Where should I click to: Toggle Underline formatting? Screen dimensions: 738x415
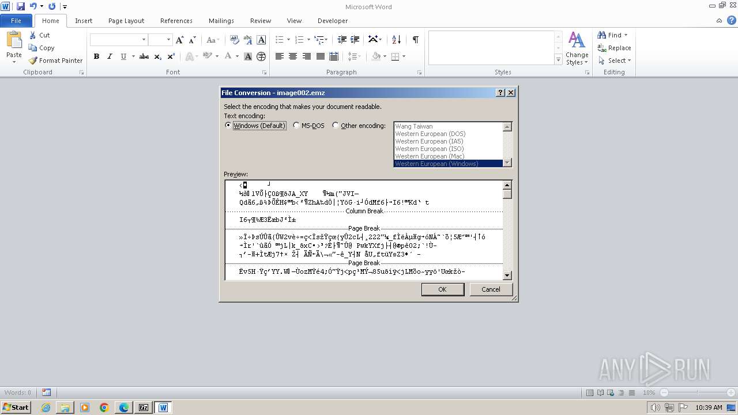(123, 56)
